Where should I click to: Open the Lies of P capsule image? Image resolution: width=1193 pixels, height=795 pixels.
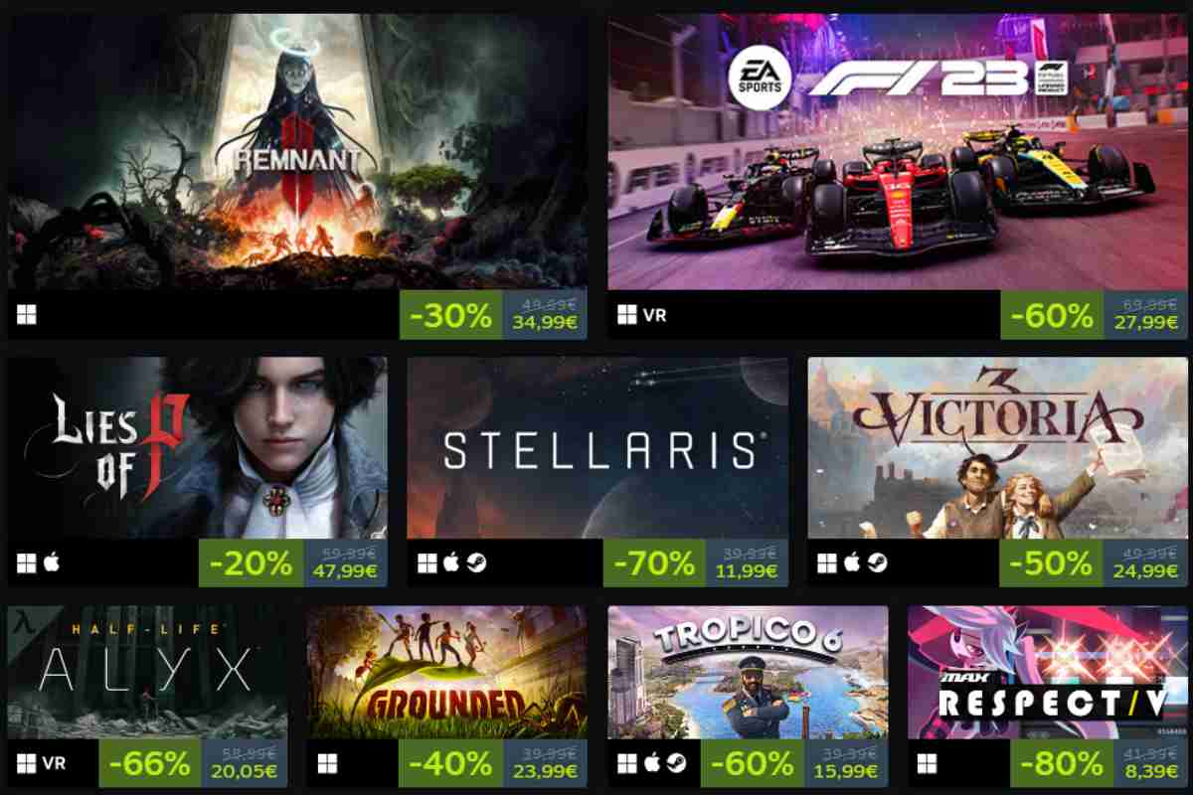(x=198, y=448)
